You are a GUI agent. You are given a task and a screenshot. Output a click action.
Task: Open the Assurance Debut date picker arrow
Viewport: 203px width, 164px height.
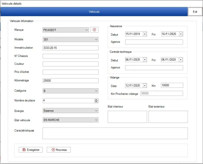pyautogui.click(x=145, y=34)
